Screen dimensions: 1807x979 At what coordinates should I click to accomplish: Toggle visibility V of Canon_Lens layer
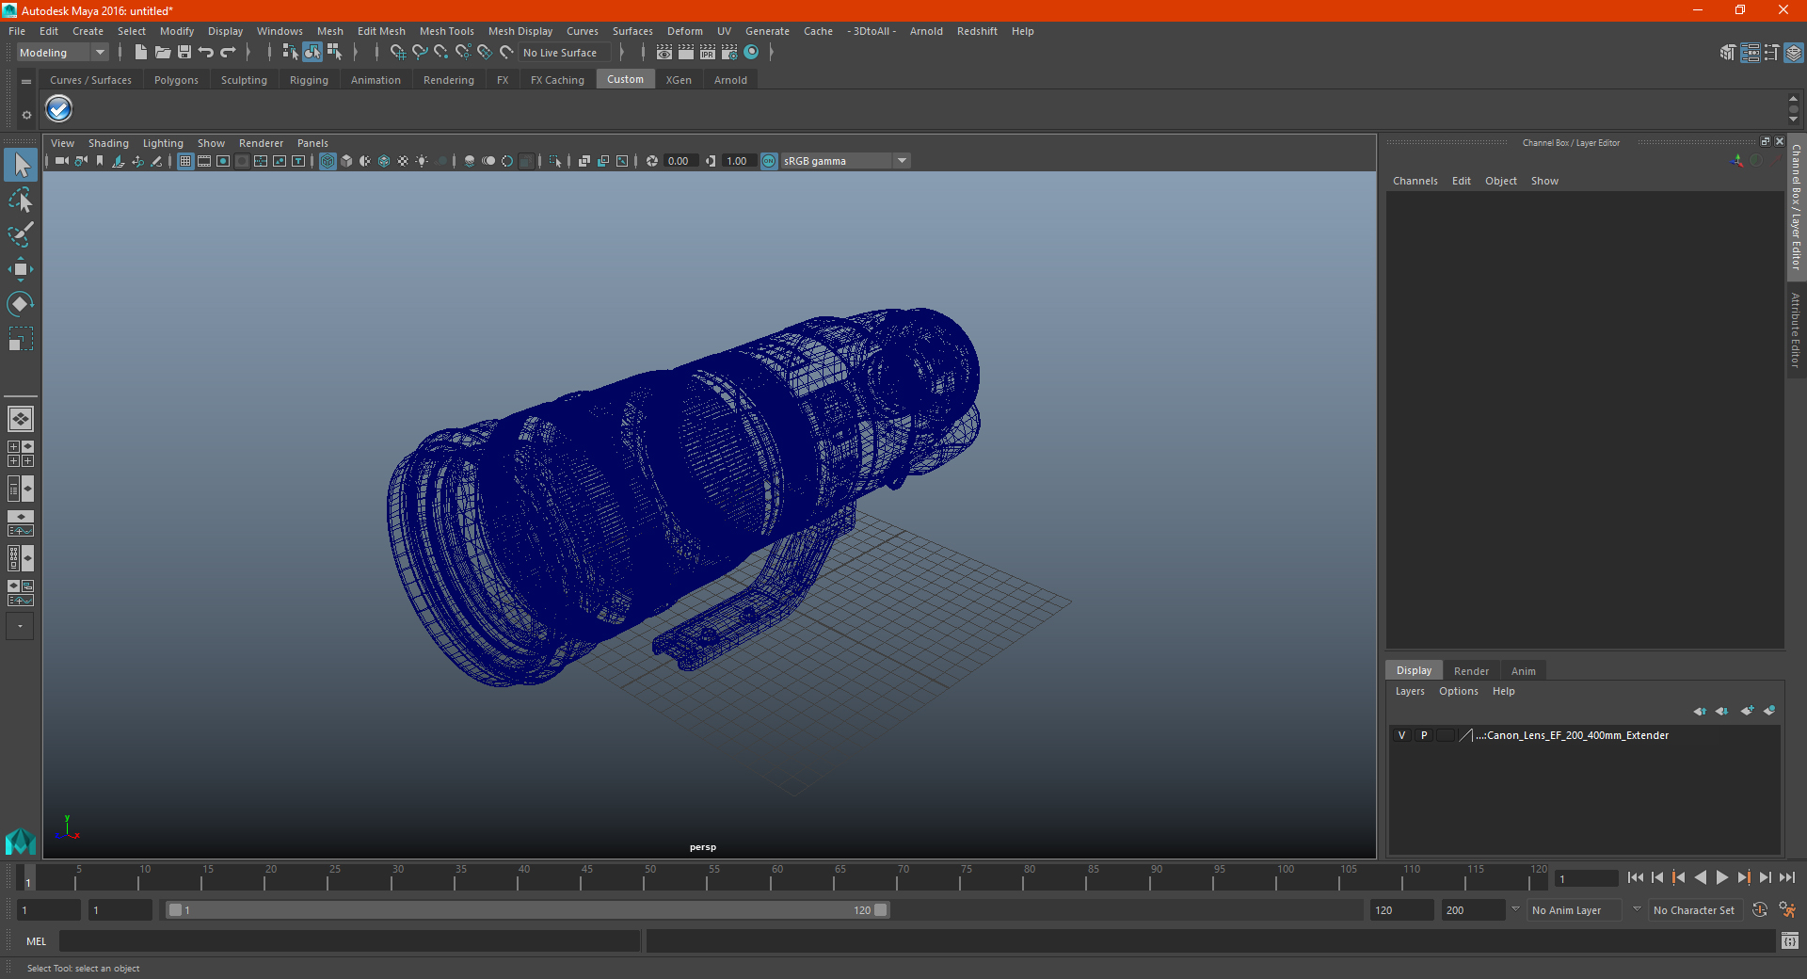point(1401,735)
